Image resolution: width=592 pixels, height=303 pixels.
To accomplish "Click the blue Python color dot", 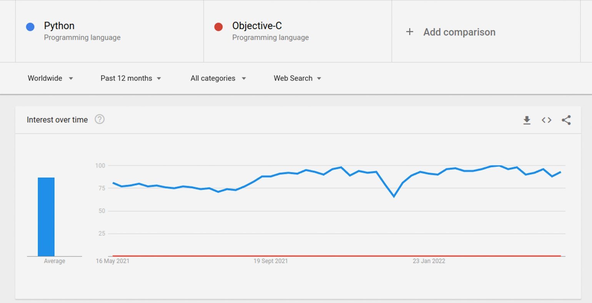I will tap(30, 27).
